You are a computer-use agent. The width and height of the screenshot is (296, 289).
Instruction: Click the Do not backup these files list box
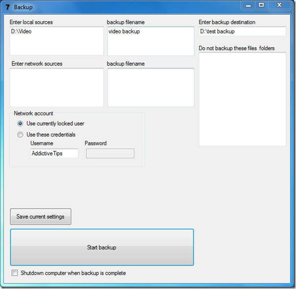[x=243, y=99]
